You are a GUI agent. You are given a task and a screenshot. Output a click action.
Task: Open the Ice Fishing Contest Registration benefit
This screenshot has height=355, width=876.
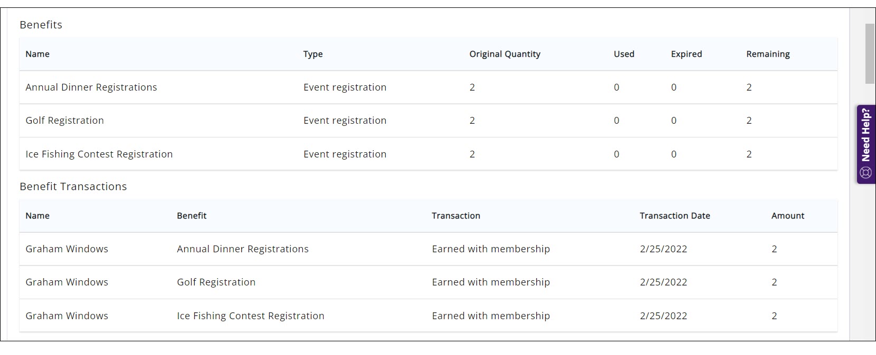[x=99, y=154]
